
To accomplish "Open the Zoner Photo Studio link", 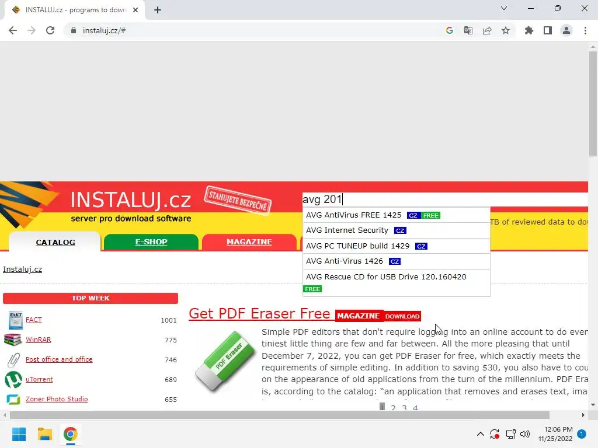I will (x=57, y=399).
